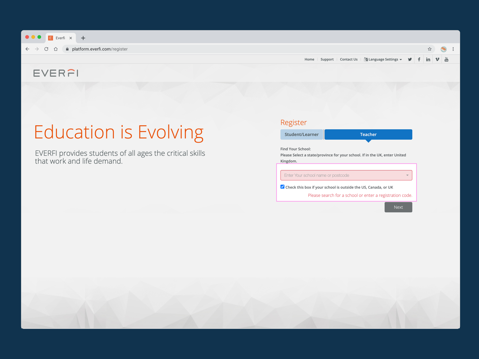Open the browser profile avatar

point(444,49)
